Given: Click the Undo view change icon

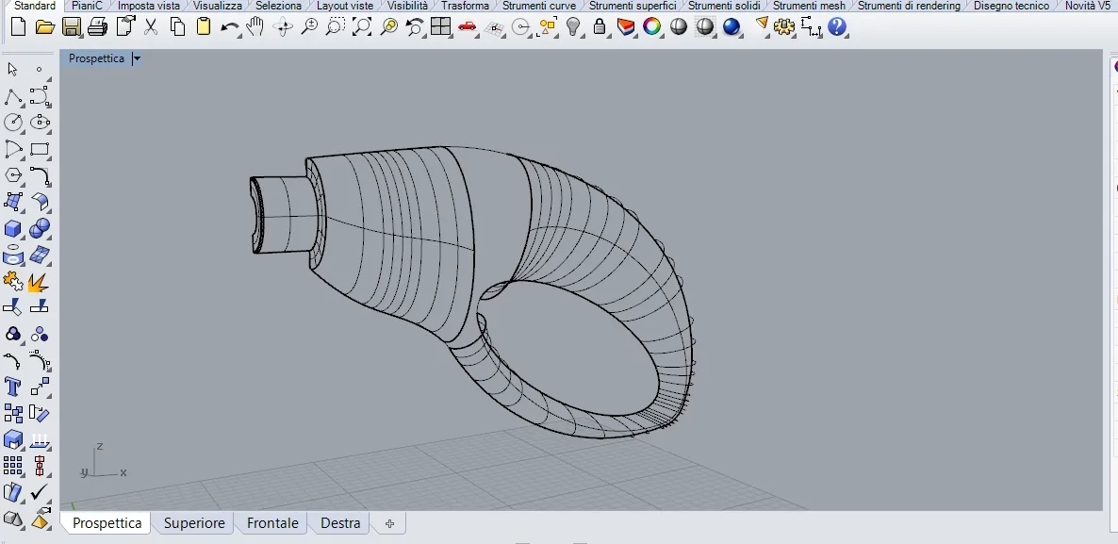Looking at the screenshot, I should pyautogui.click(x=414, y=27).
